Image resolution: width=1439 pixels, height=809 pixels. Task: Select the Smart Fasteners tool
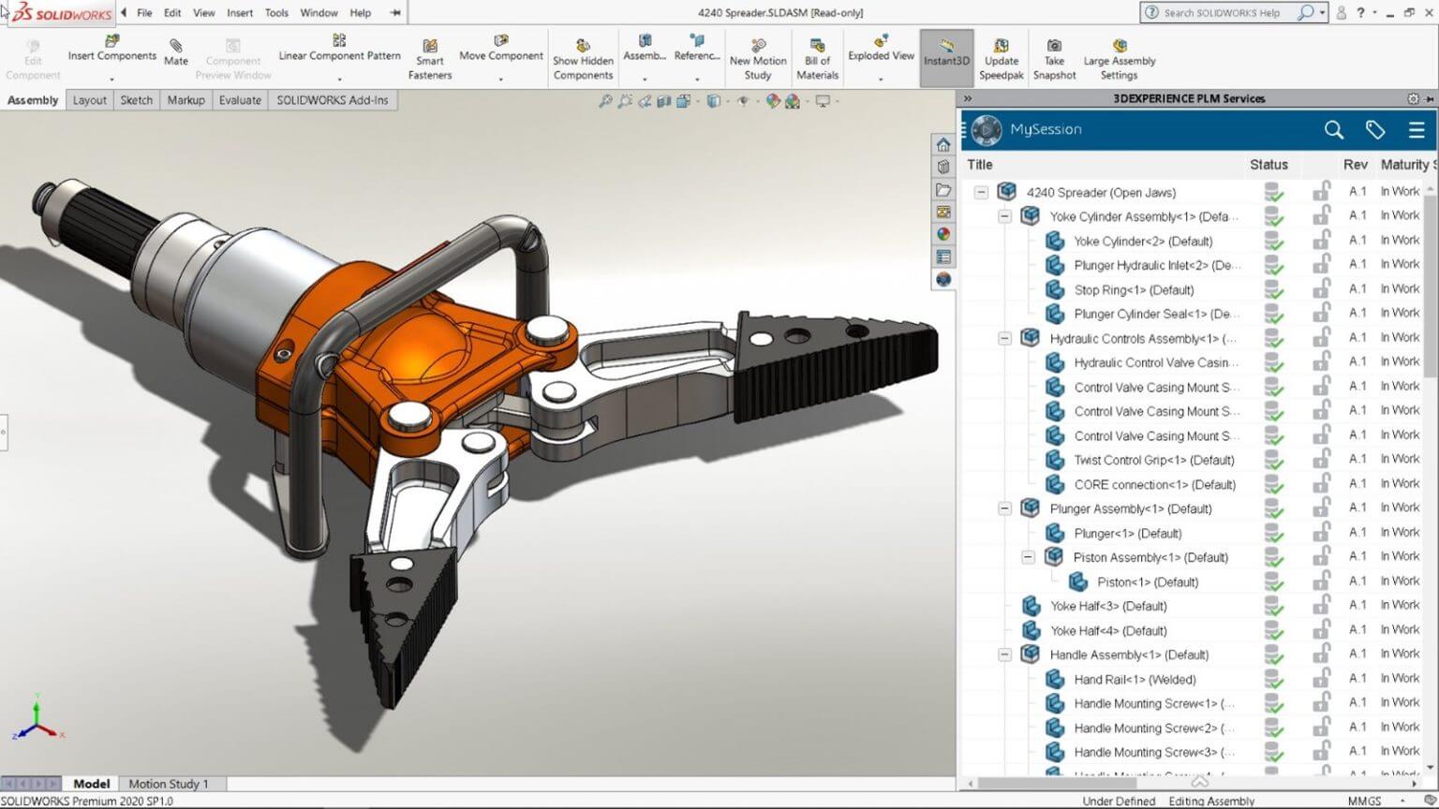pyautogui.click(x=429, y=56)
